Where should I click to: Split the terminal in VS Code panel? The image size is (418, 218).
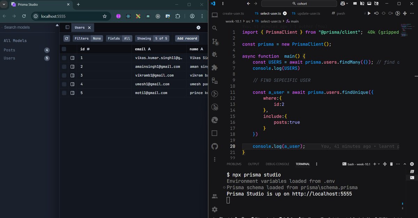(x=385, y=164)
